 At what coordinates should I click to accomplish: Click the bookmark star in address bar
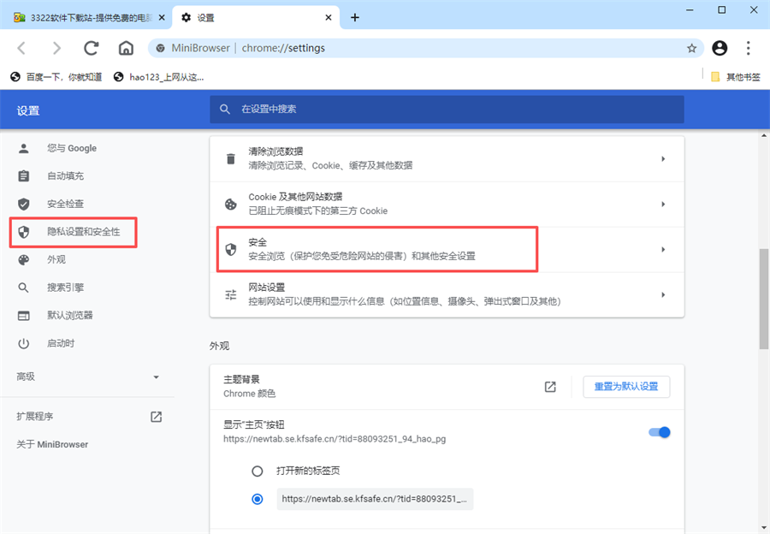tap(692, 49)
